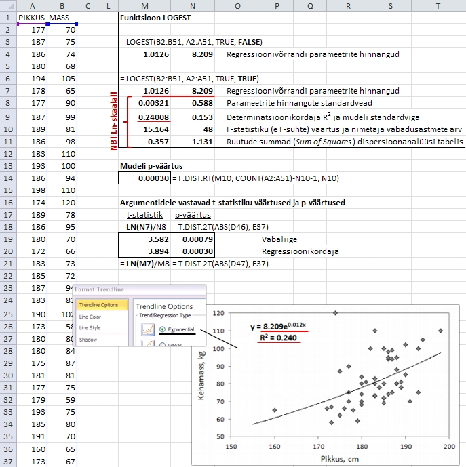Select column P header
Screen dimensions: 466x467
[277, 6]
